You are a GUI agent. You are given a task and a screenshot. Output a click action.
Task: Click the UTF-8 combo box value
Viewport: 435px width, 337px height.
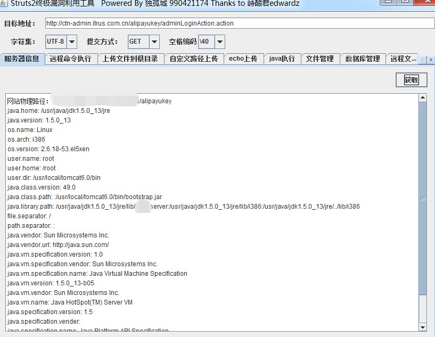pyautogui.click(x=56, y=42)
